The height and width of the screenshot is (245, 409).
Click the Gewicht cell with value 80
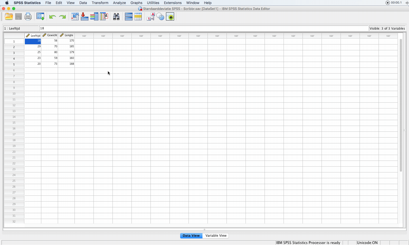(x=50, y=53)
